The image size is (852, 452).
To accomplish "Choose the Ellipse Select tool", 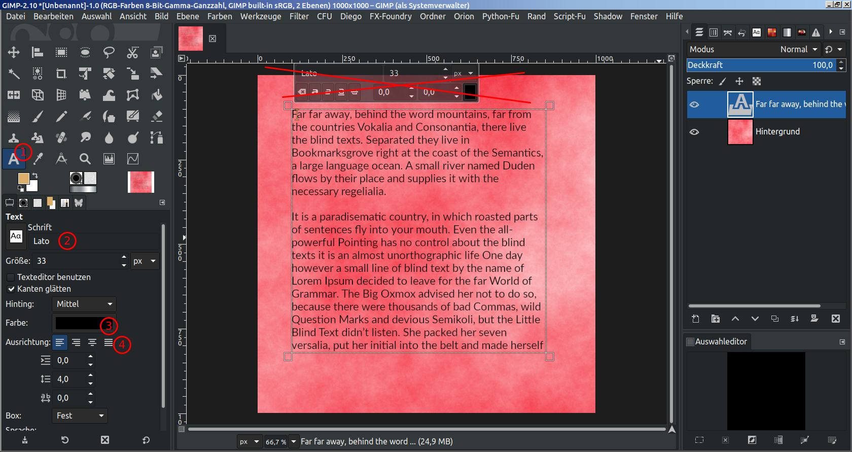I will [85, 52].
